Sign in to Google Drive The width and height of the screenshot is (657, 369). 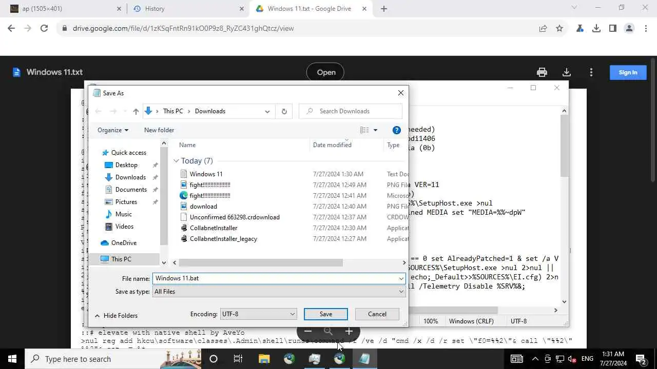click(628, 72)
